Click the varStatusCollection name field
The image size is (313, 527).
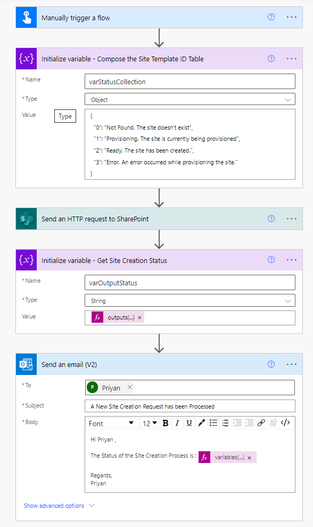[x=190, y=81]
